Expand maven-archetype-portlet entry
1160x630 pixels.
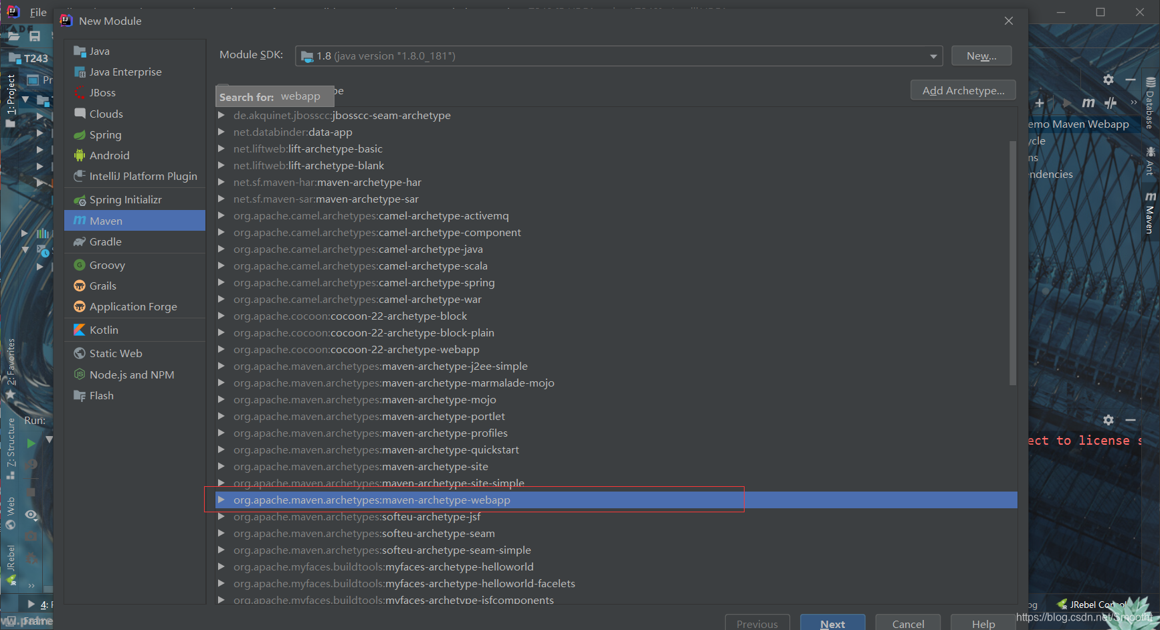[x=221, y=417]
